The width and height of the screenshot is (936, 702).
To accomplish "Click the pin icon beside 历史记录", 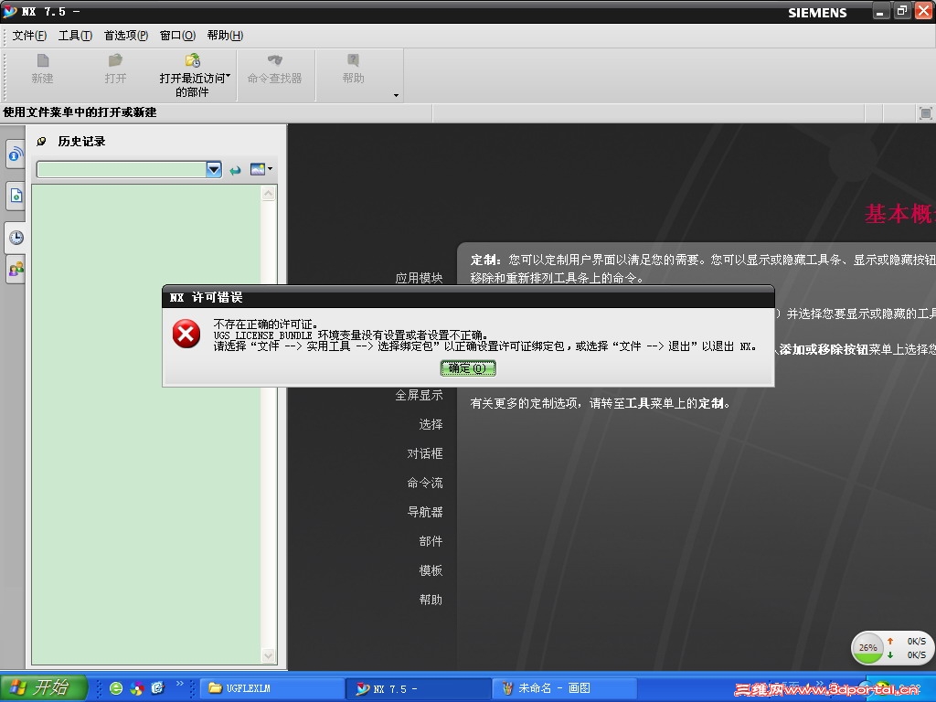I will click(x=41, y=142).
